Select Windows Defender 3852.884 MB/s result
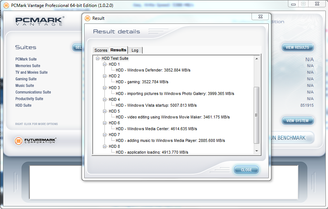Viewport: 328px width, 209px height. click(153, 70)
